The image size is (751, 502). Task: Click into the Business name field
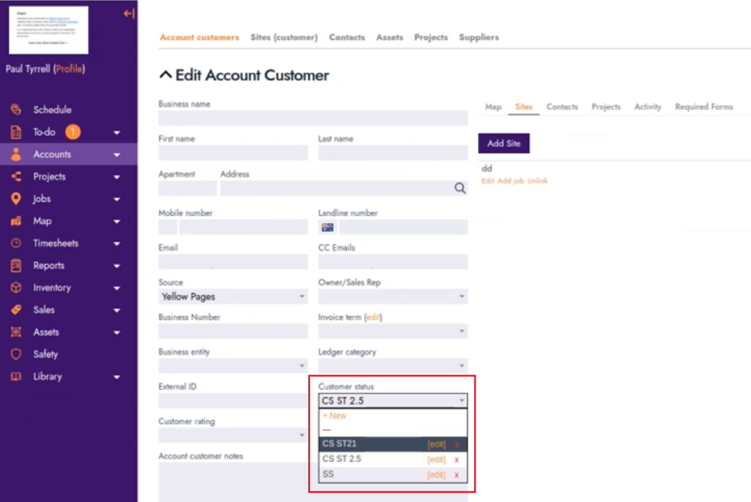click(x=313, y=118)
